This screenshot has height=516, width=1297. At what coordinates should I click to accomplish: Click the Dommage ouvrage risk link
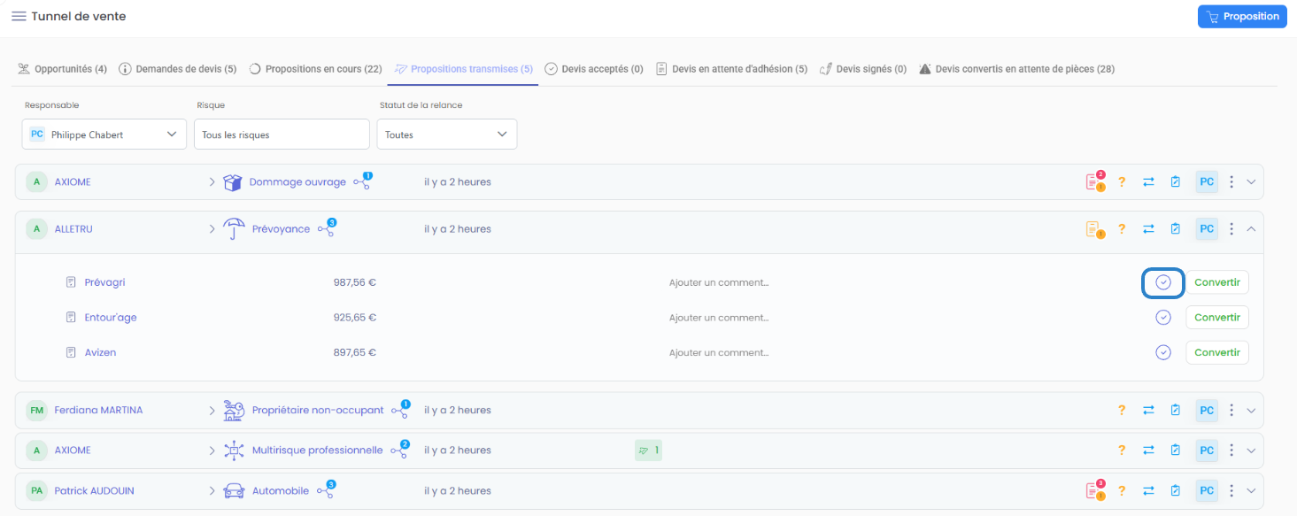click(x=297, y=182)
